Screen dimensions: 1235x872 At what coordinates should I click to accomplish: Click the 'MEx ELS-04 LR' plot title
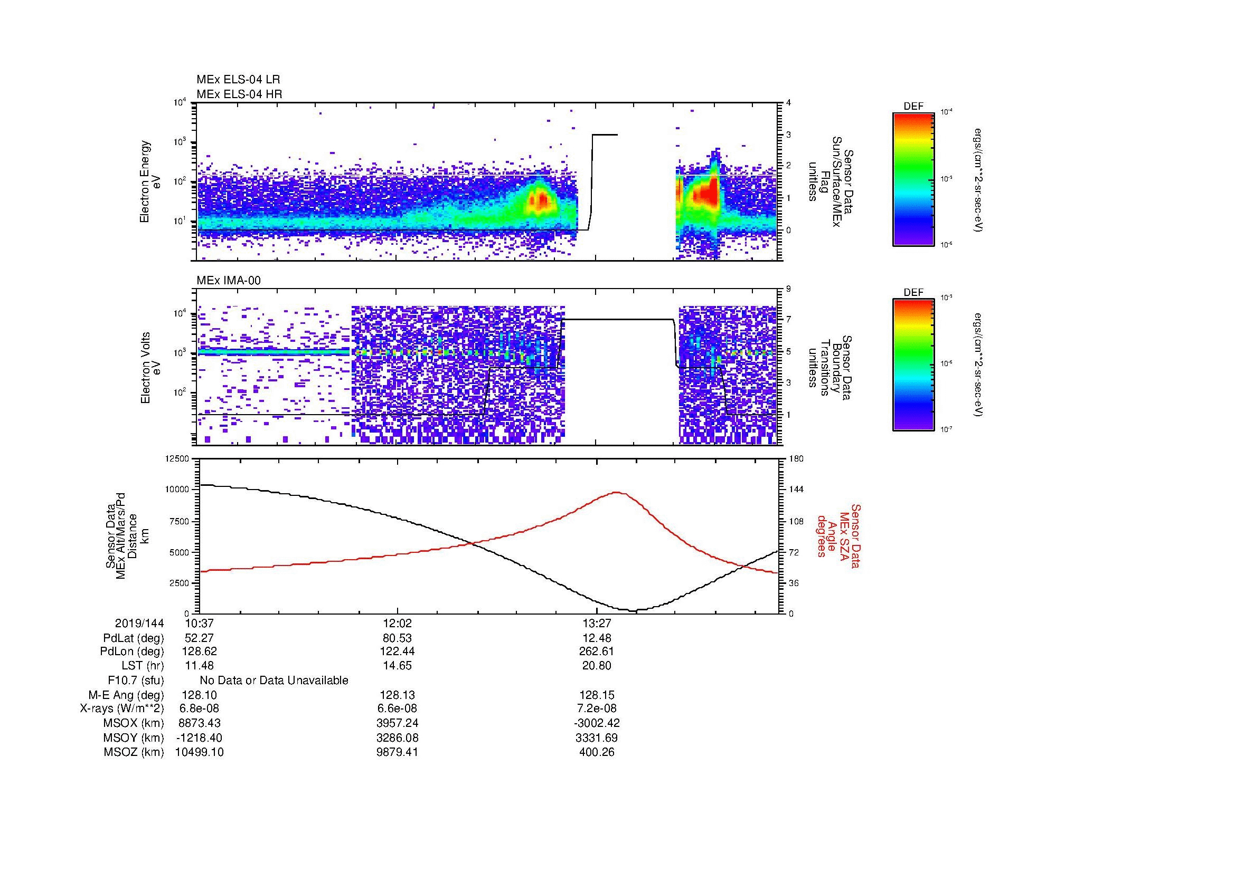[x=238, y=80]
